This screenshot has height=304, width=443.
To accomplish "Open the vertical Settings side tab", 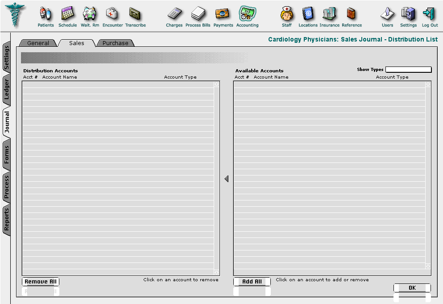I will pos(7,58).
